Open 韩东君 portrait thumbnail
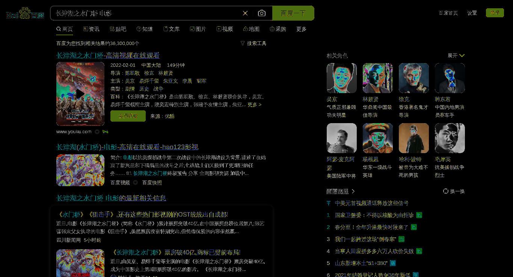This screenshot has width=513, height=277. [450, 78]
